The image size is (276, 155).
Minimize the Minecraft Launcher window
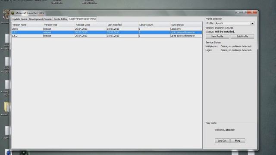pos(238,12)
